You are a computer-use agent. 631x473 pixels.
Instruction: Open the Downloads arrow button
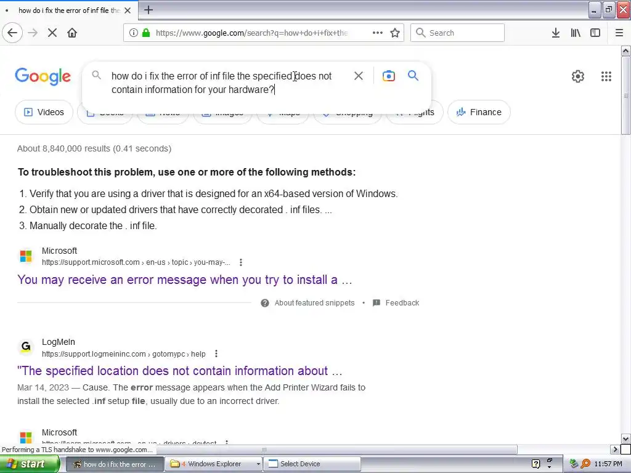pos(556,33)
